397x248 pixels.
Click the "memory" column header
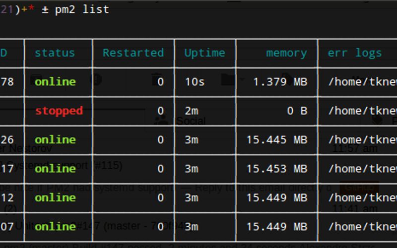[x=286, y=53]
